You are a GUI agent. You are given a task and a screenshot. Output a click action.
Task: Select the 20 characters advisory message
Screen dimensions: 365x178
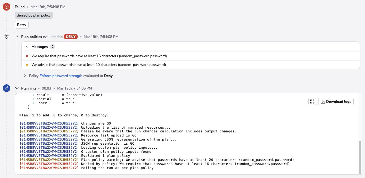(x=98, y=65)
